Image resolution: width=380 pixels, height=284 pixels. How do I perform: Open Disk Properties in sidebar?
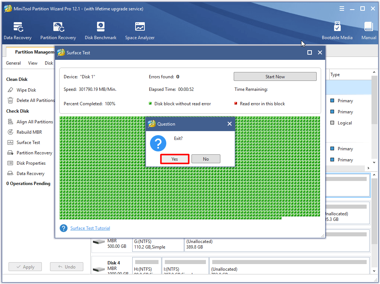(x=27, y=163)
